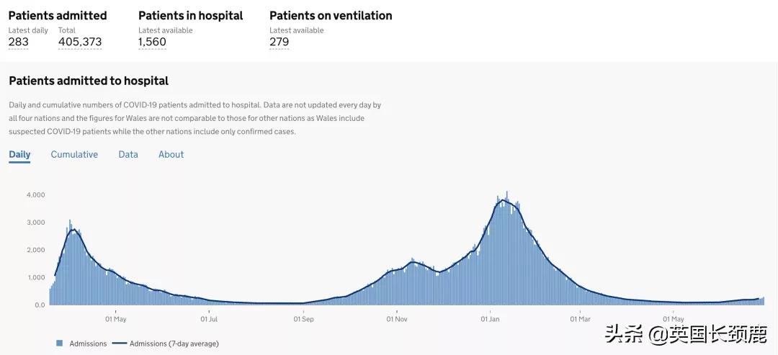Screen dimensions: 778x355
Task: Switch to the Cumulative tab
Action: click(x=74, y=154)
